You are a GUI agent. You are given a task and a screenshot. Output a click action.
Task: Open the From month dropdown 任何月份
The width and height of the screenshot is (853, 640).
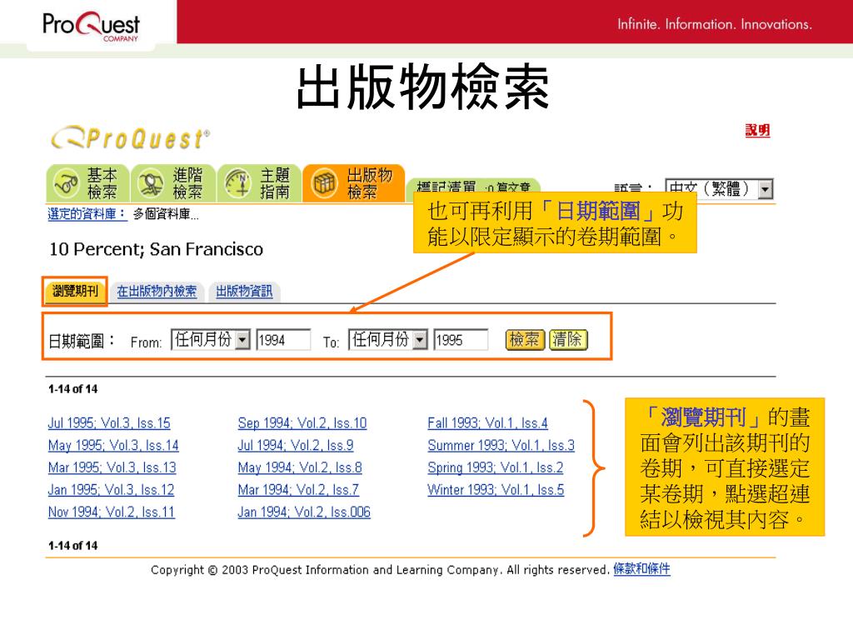click(211, 340)
